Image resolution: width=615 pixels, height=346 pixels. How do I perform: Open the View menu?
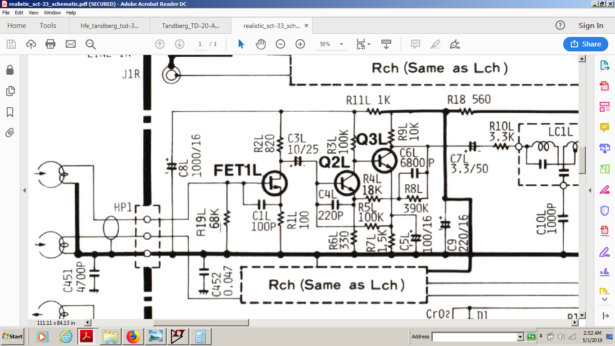[x=33, y=13]
